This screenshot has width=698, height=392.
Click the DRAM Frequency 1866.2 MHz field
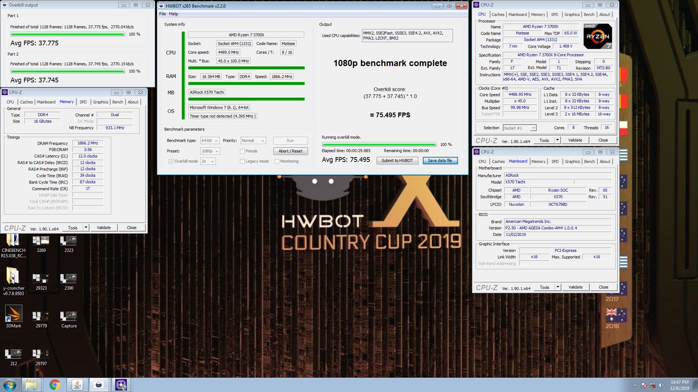[88, 143]
